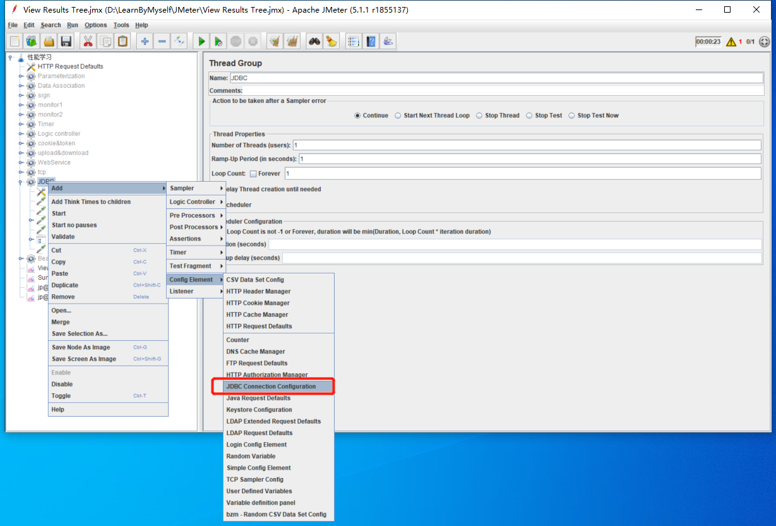The height and width of the screenshot is (526, 776).
Task: Select the tcp thread group item
Action: pos(42,172)
